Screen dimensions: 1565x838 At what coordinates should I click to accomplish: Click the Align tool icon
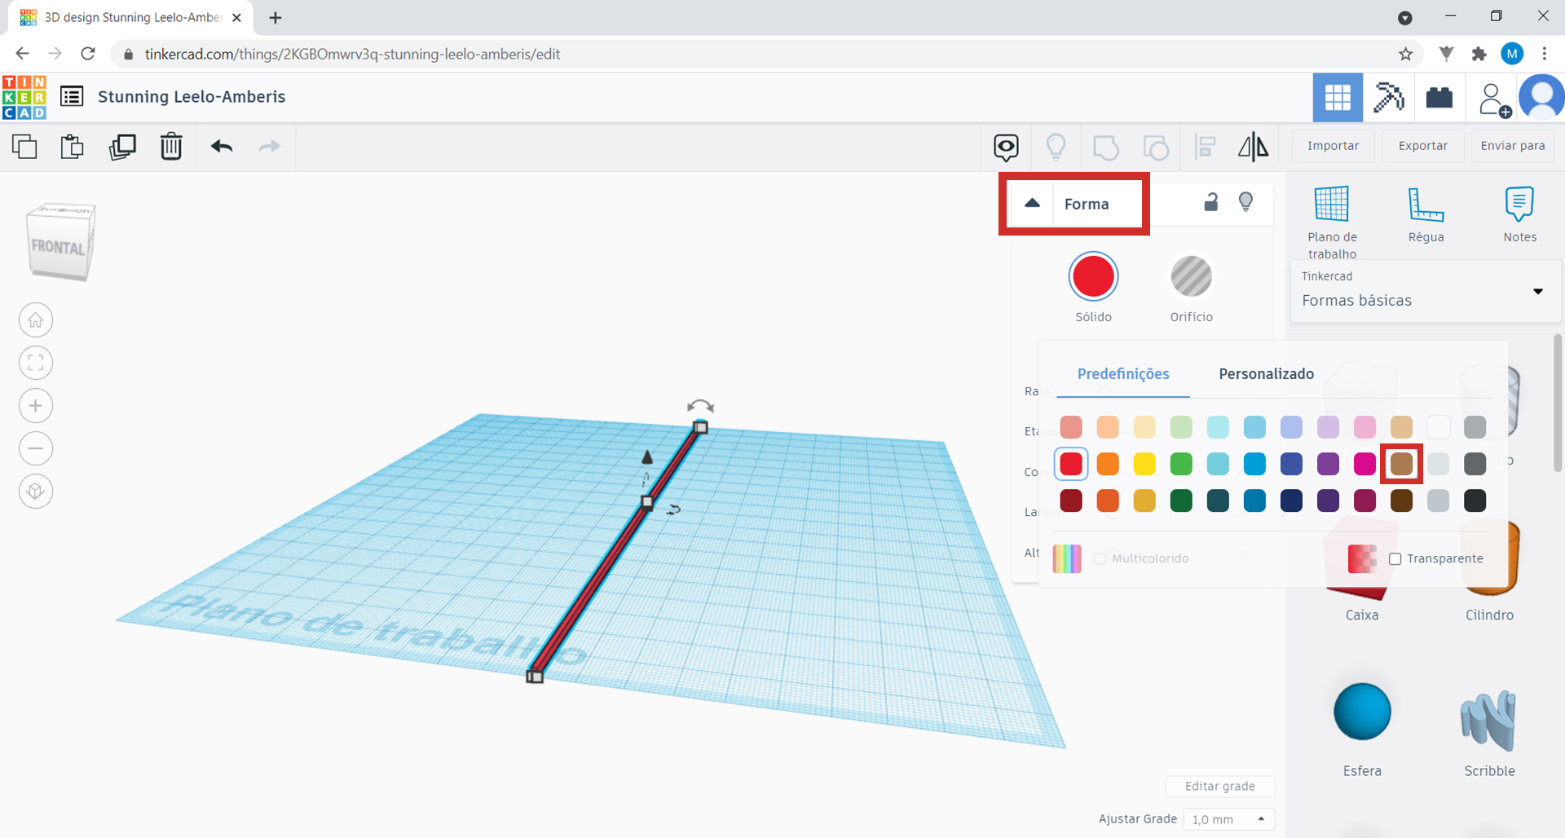tap(1205, 147)
